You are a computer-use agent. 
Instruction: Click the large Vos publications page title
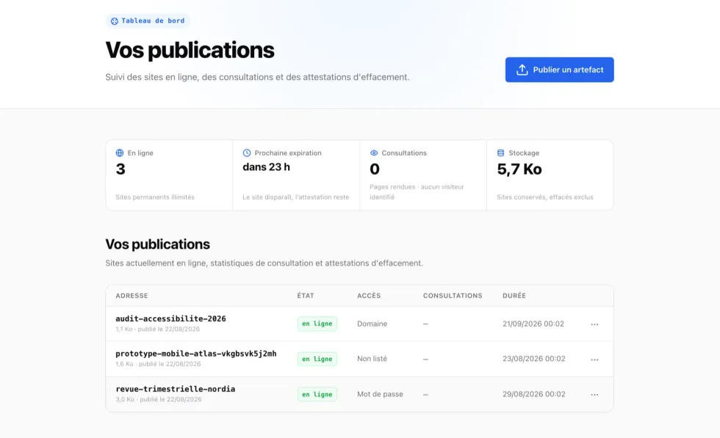tap(190, 50)
